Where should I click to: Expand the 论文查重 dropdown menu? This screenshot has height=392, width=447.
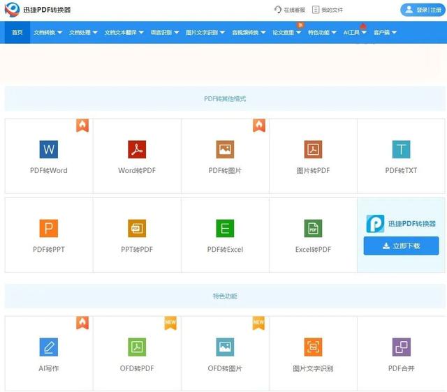coord(287,33)
